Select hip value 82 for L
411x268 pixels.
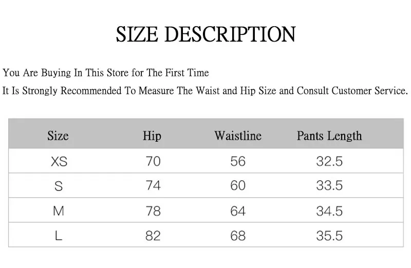point(153,236)
